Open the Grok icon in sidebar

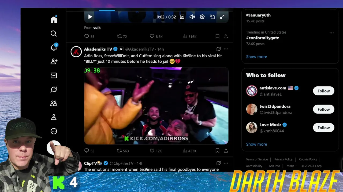click(x=54, y=89)
